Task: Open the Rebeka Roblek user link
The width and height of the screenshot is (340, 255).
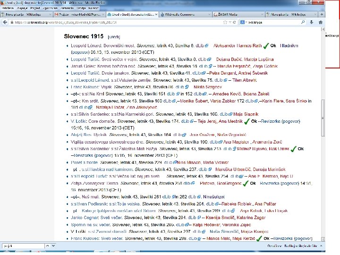Action: coord(237,204)
